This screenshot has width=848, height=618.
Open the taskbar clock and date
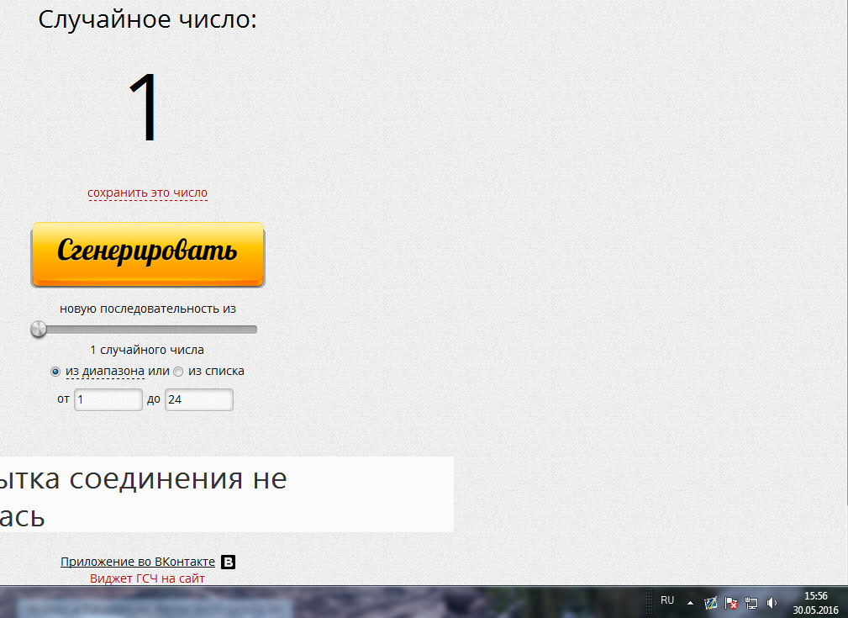point(815,602)
